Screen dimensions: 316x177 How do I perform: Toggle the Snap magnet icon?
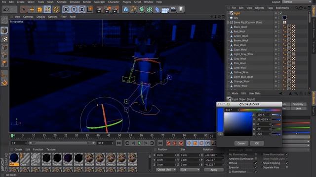click(4, 82)
